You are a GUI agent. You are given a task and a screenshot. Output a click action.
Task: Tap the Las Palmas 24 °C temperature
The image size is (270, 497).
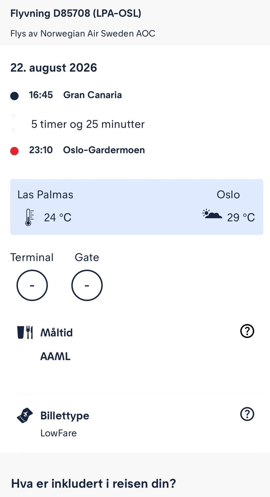(58, 217)
